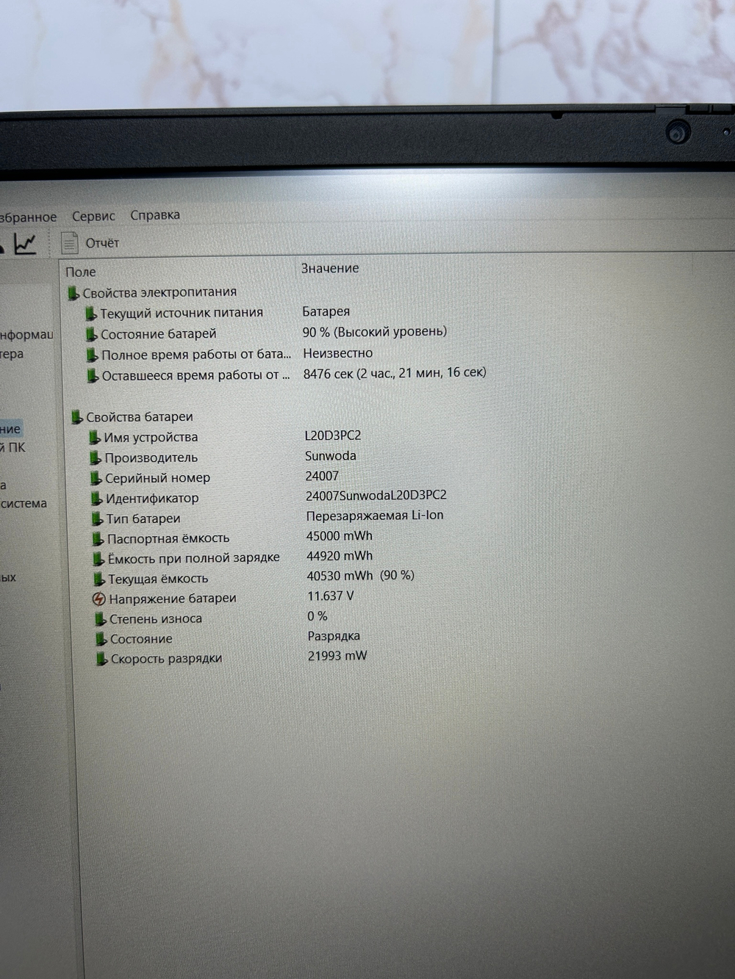The height and width of the screenshot is (979, 735).
Task: Click the value 21993 mW
Action: 337,656
